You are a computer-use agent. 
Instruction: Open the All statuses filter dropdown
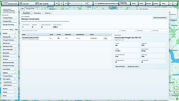tap(143, 31)
